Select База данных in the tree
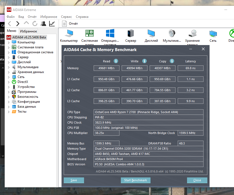234x195 pixels. (27, 107)
